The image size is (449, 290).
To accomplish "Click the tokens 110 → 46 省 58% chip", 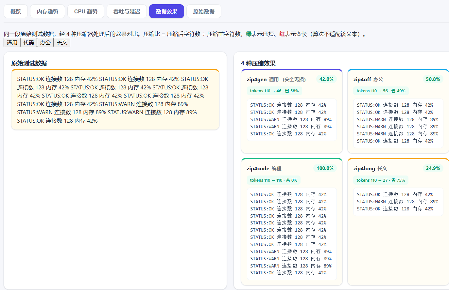I will coord(274,91).
